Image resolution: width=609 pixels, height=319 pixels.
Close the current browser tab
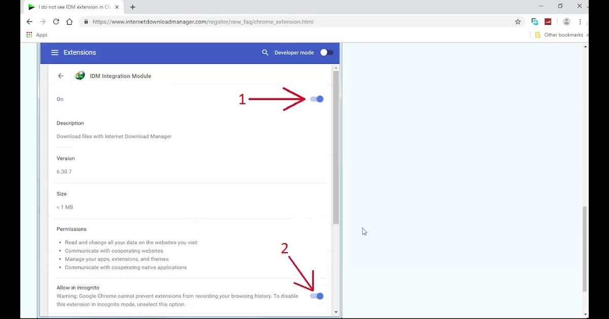tap(118, 7)
